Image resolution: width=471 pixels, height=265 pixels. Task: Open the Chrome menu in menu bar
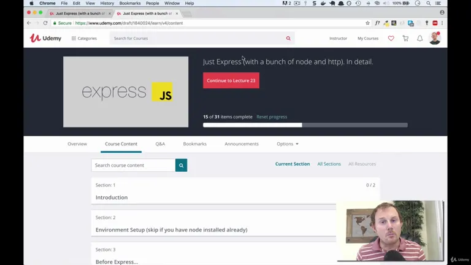[47, 3]
